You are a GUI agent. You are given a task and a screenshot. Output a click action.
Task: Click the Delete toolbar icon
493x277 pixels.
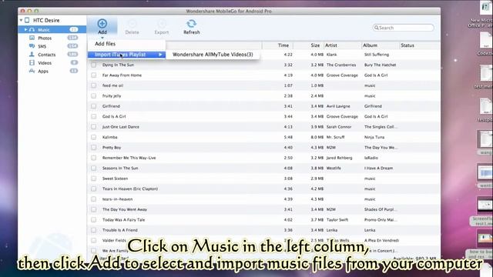[132, 24]
